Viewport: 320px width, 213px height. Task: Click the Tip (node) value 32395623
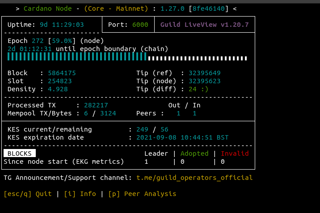pos(205,81)
